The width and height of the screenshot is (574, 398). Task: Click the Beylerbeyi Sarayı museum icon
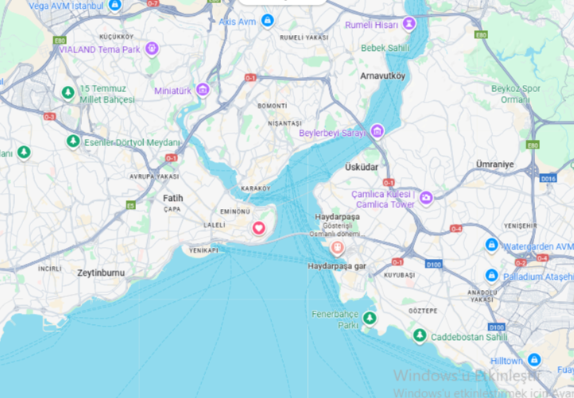click(377, 131)
